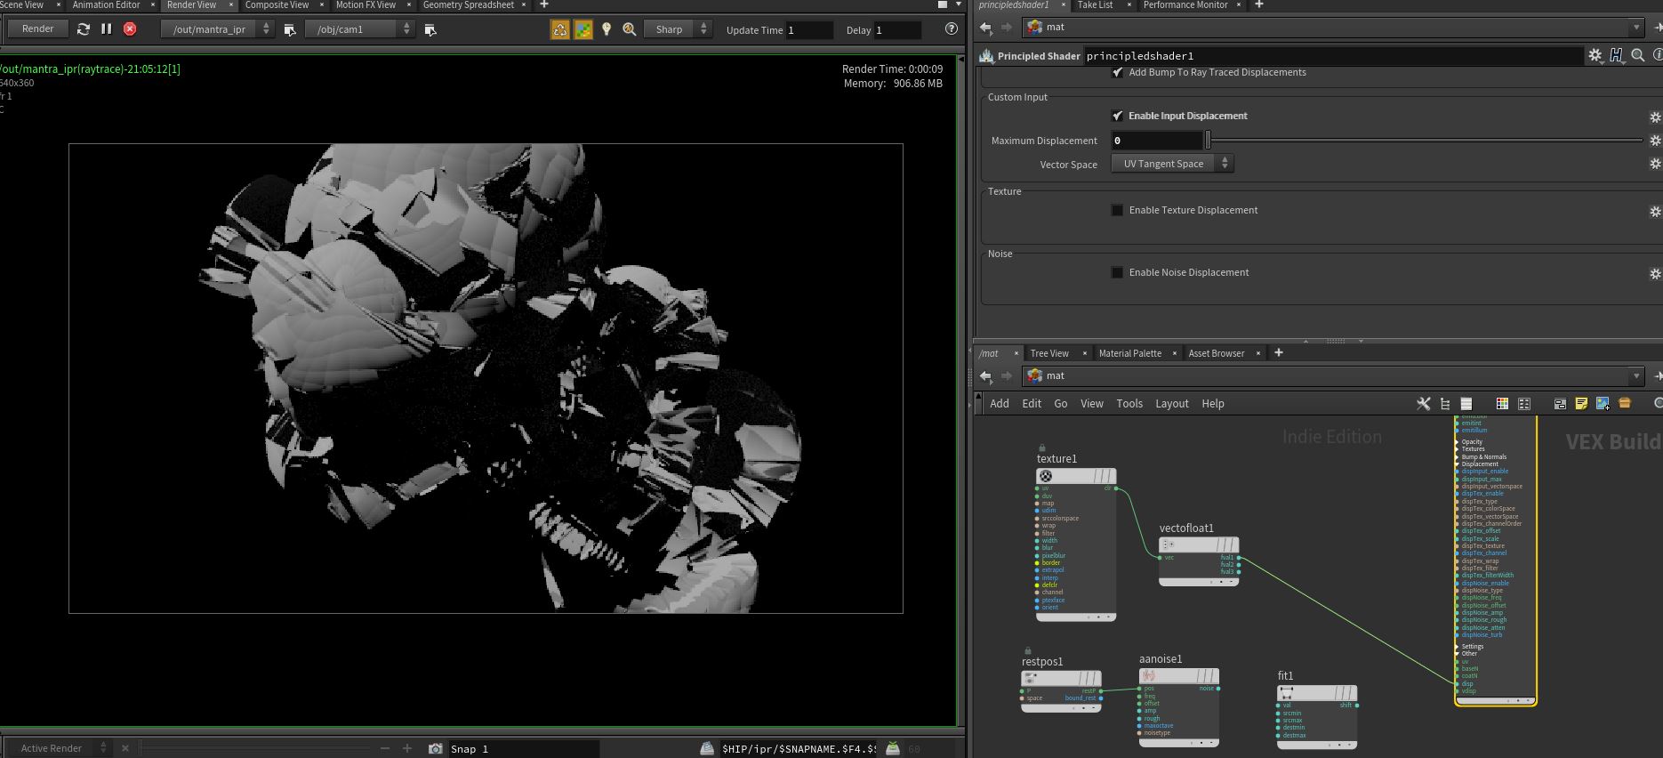1663x758 pixels.
Task: Open the network editor wrench tools icon
Action: tap(1424, 404)
